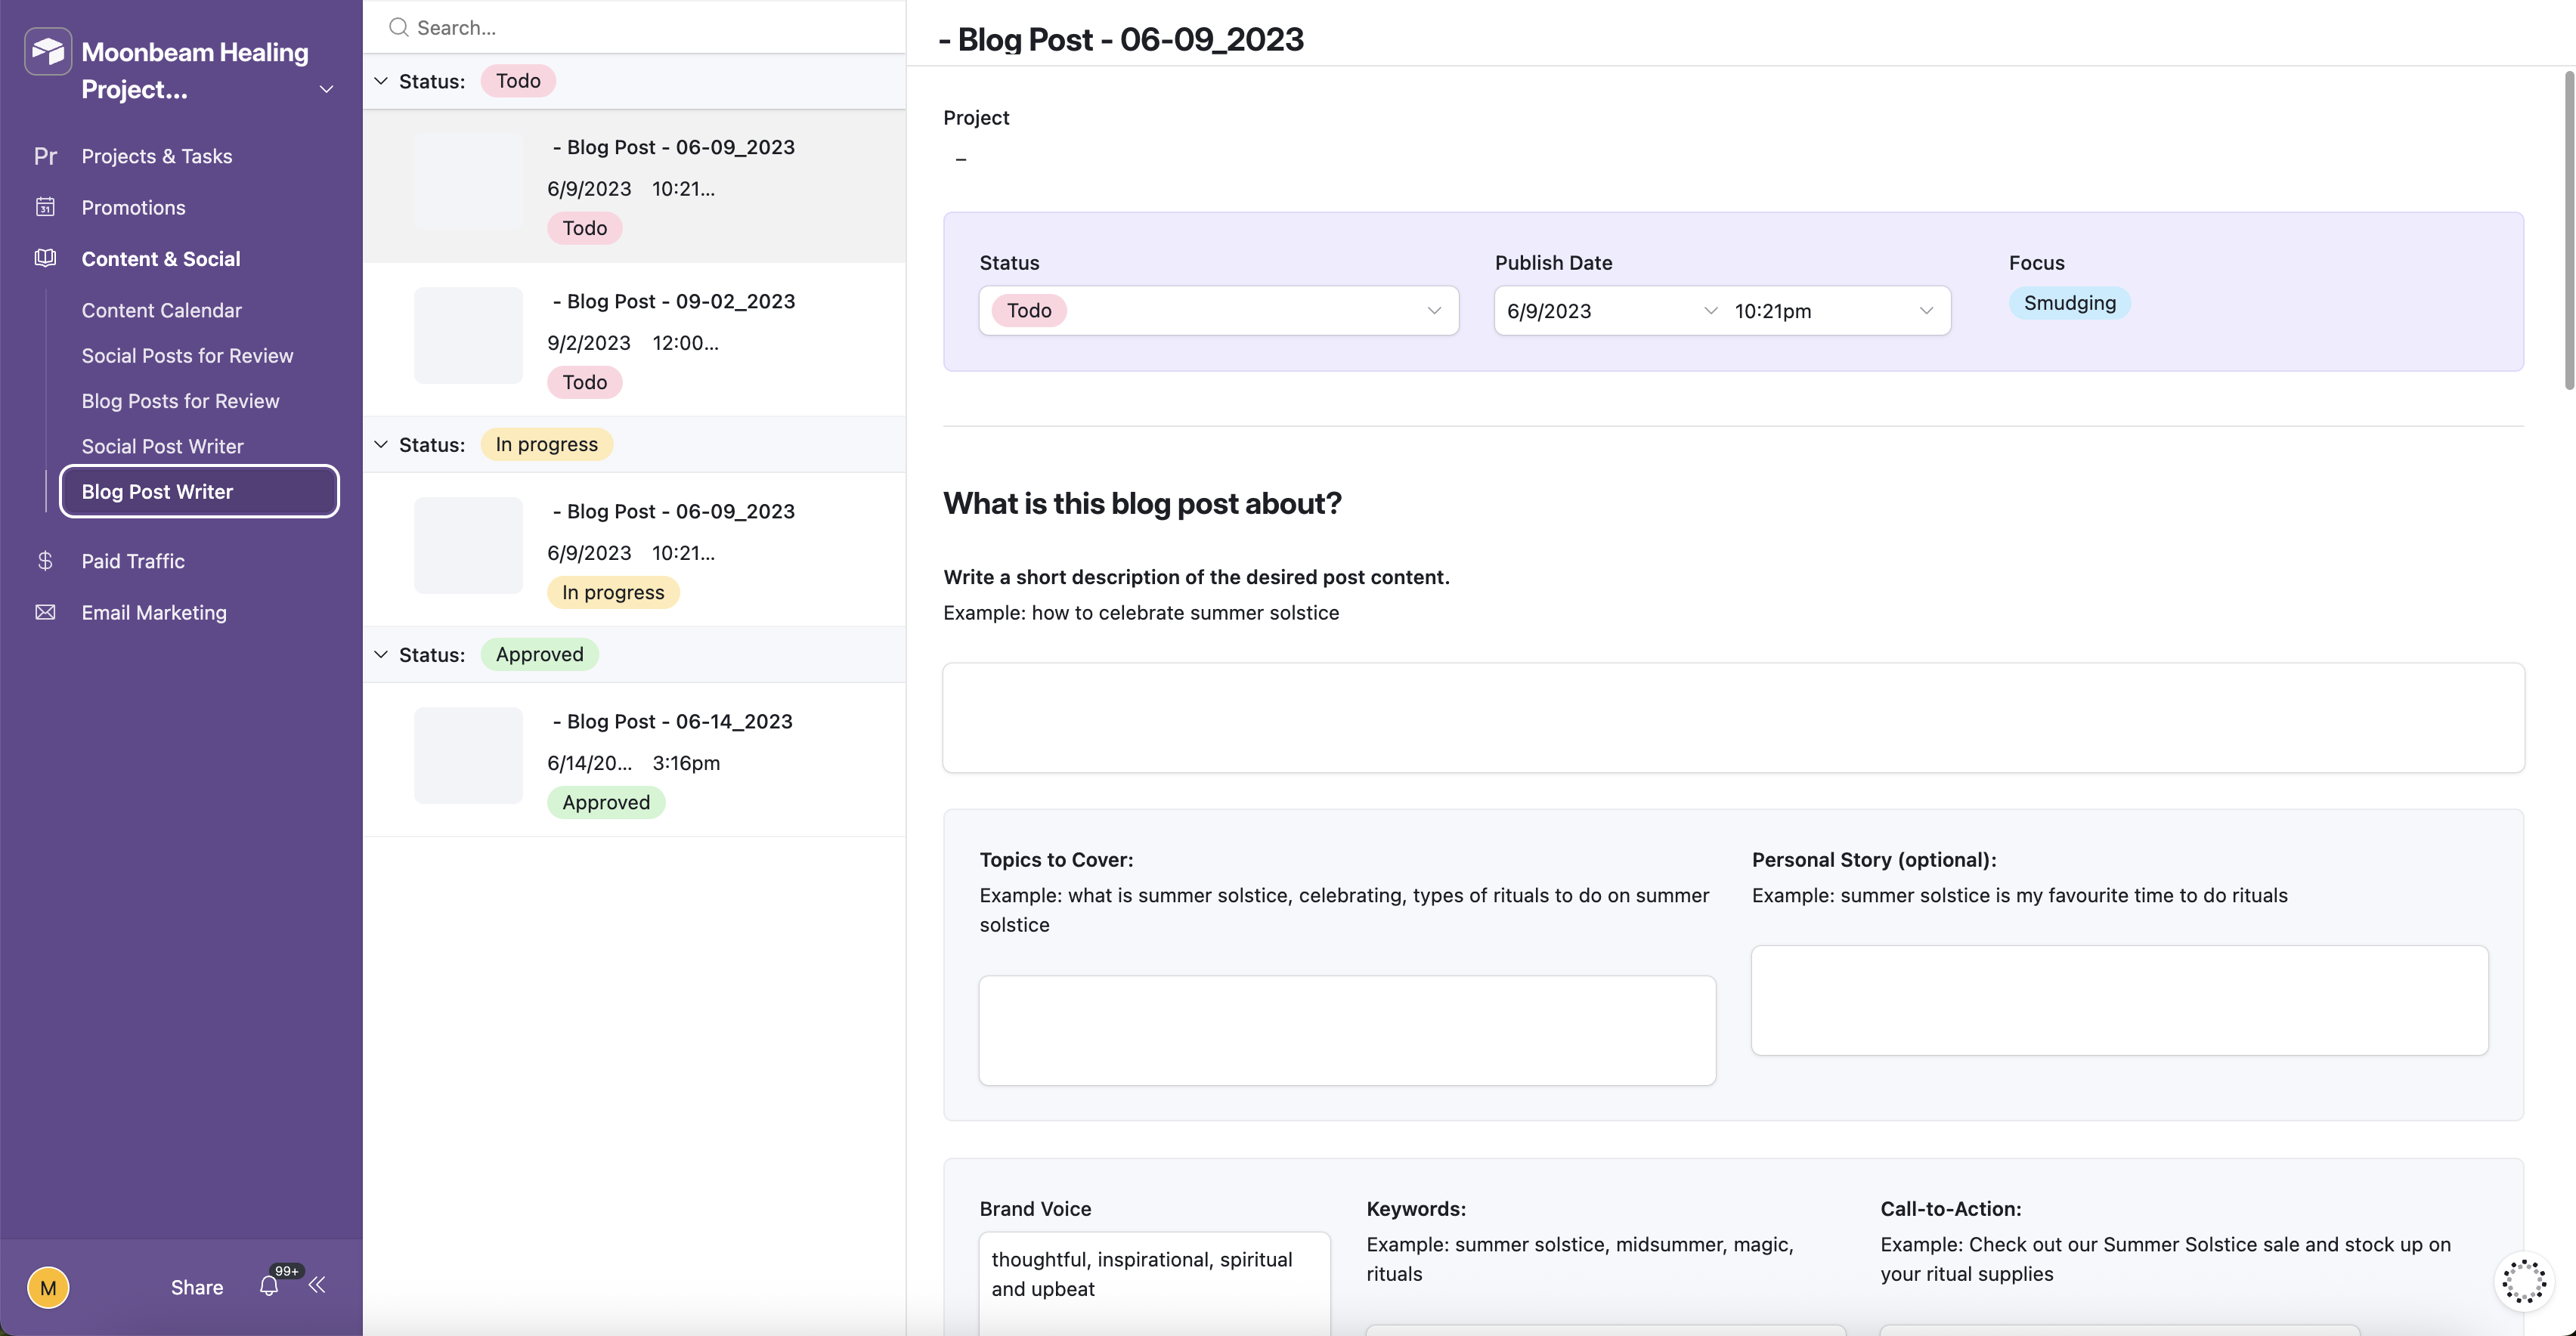The width and height of the screenshot is (2576, 1336).
Task: Open the Publish Date 6/9/2023 date dropdown
Action: (1612, 310)
